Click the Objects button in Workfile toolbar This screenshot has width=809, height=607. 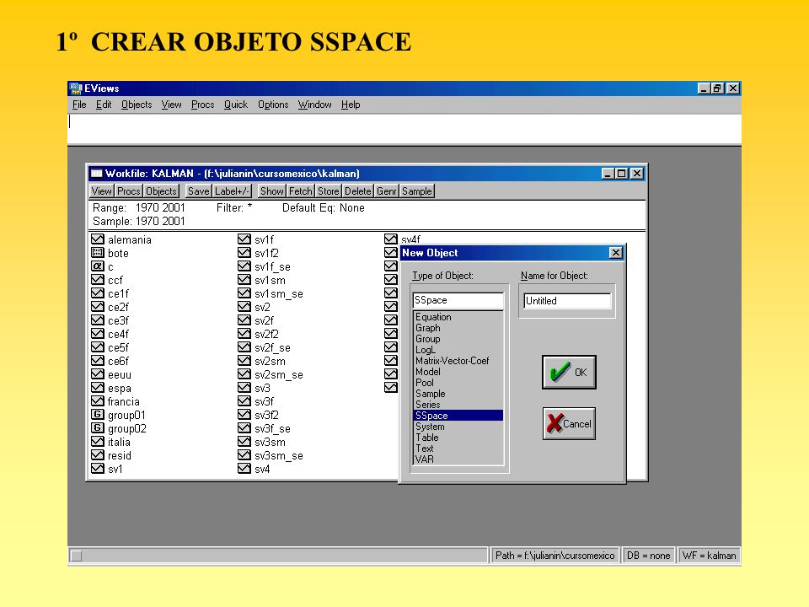pos(161,191)
